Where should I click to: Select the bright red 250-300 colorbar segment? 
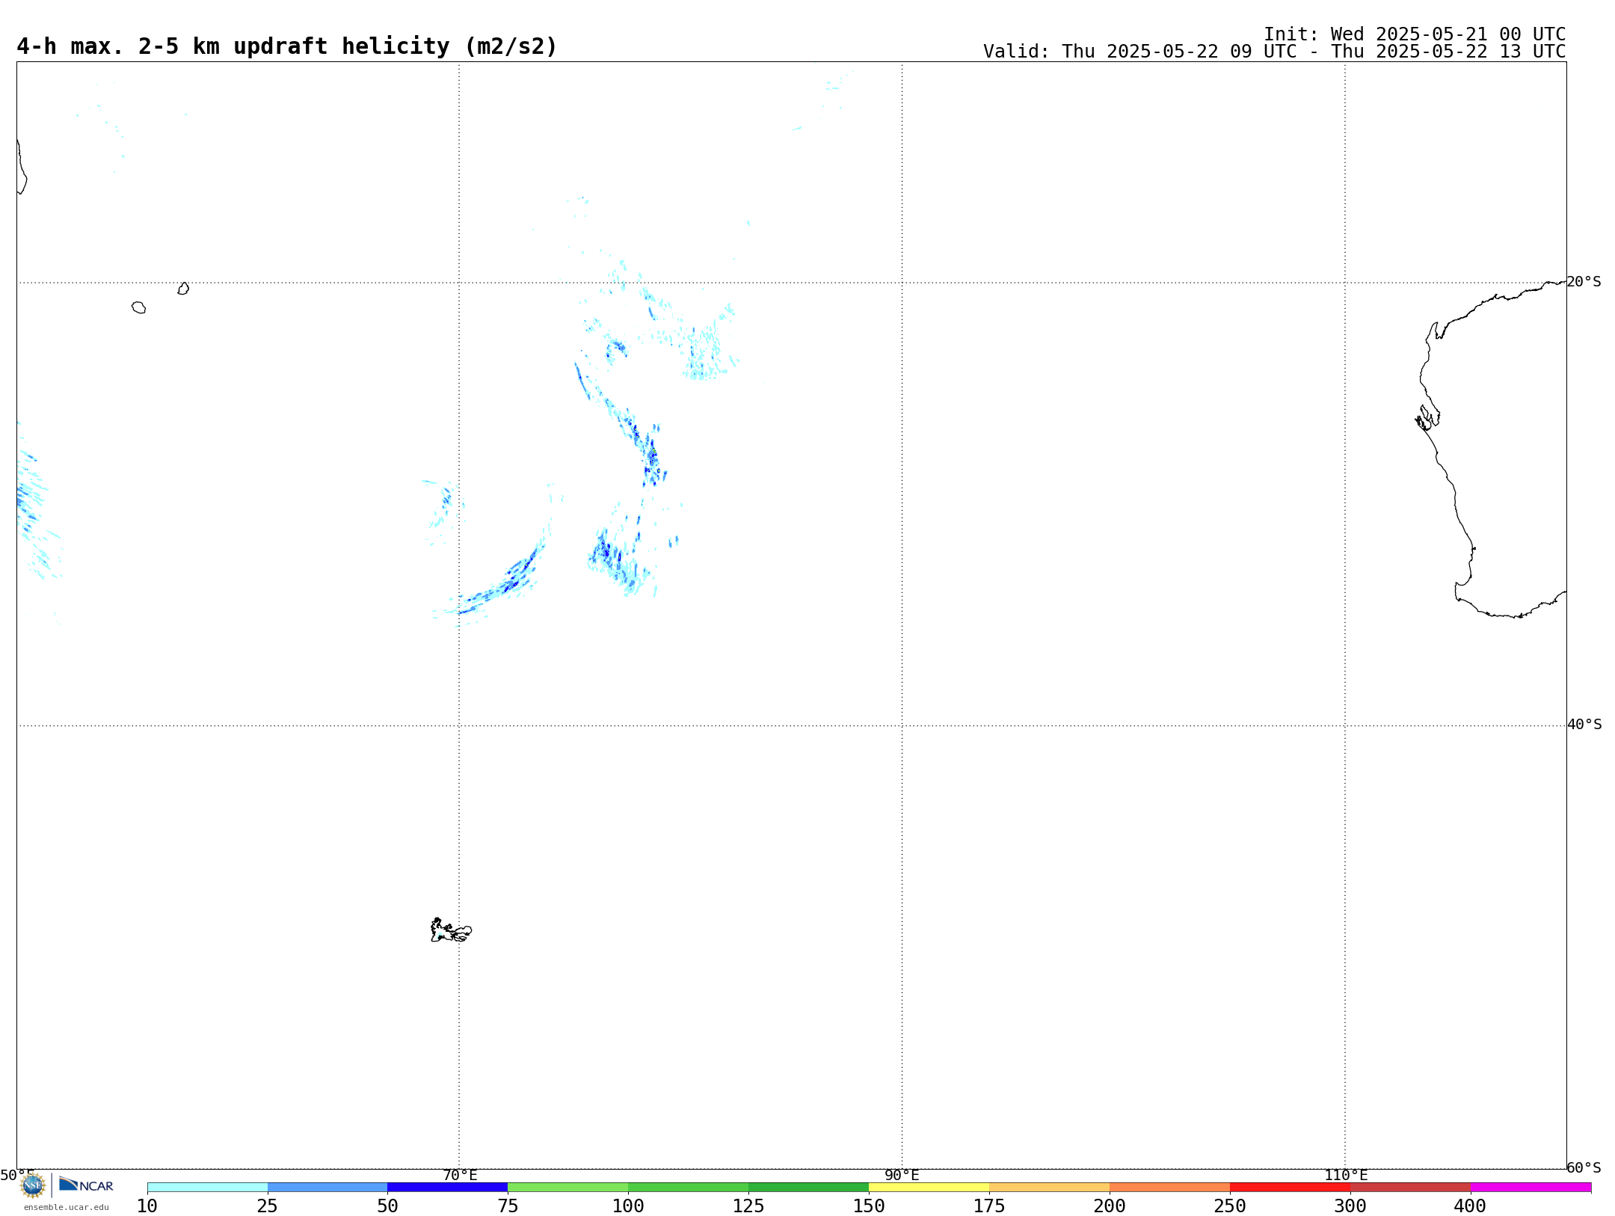(1291, 1188)
